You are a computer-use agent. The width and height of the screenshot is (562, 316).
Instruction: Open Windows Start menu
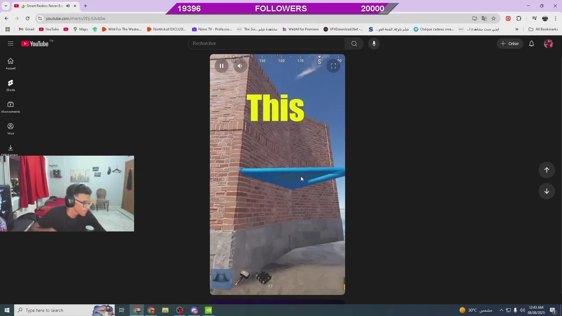click(7, 310)
